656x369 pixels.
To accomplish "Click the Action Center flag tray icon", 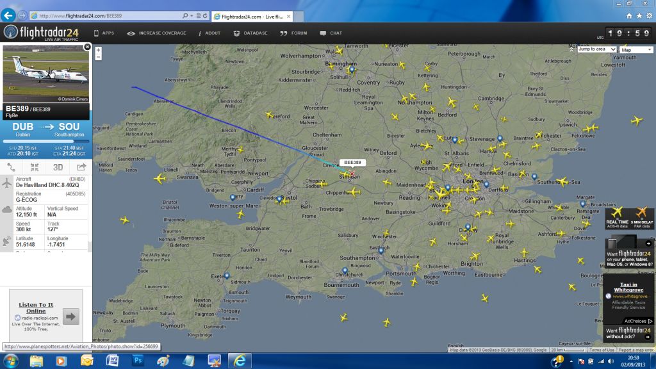I will tap(581, 361).
